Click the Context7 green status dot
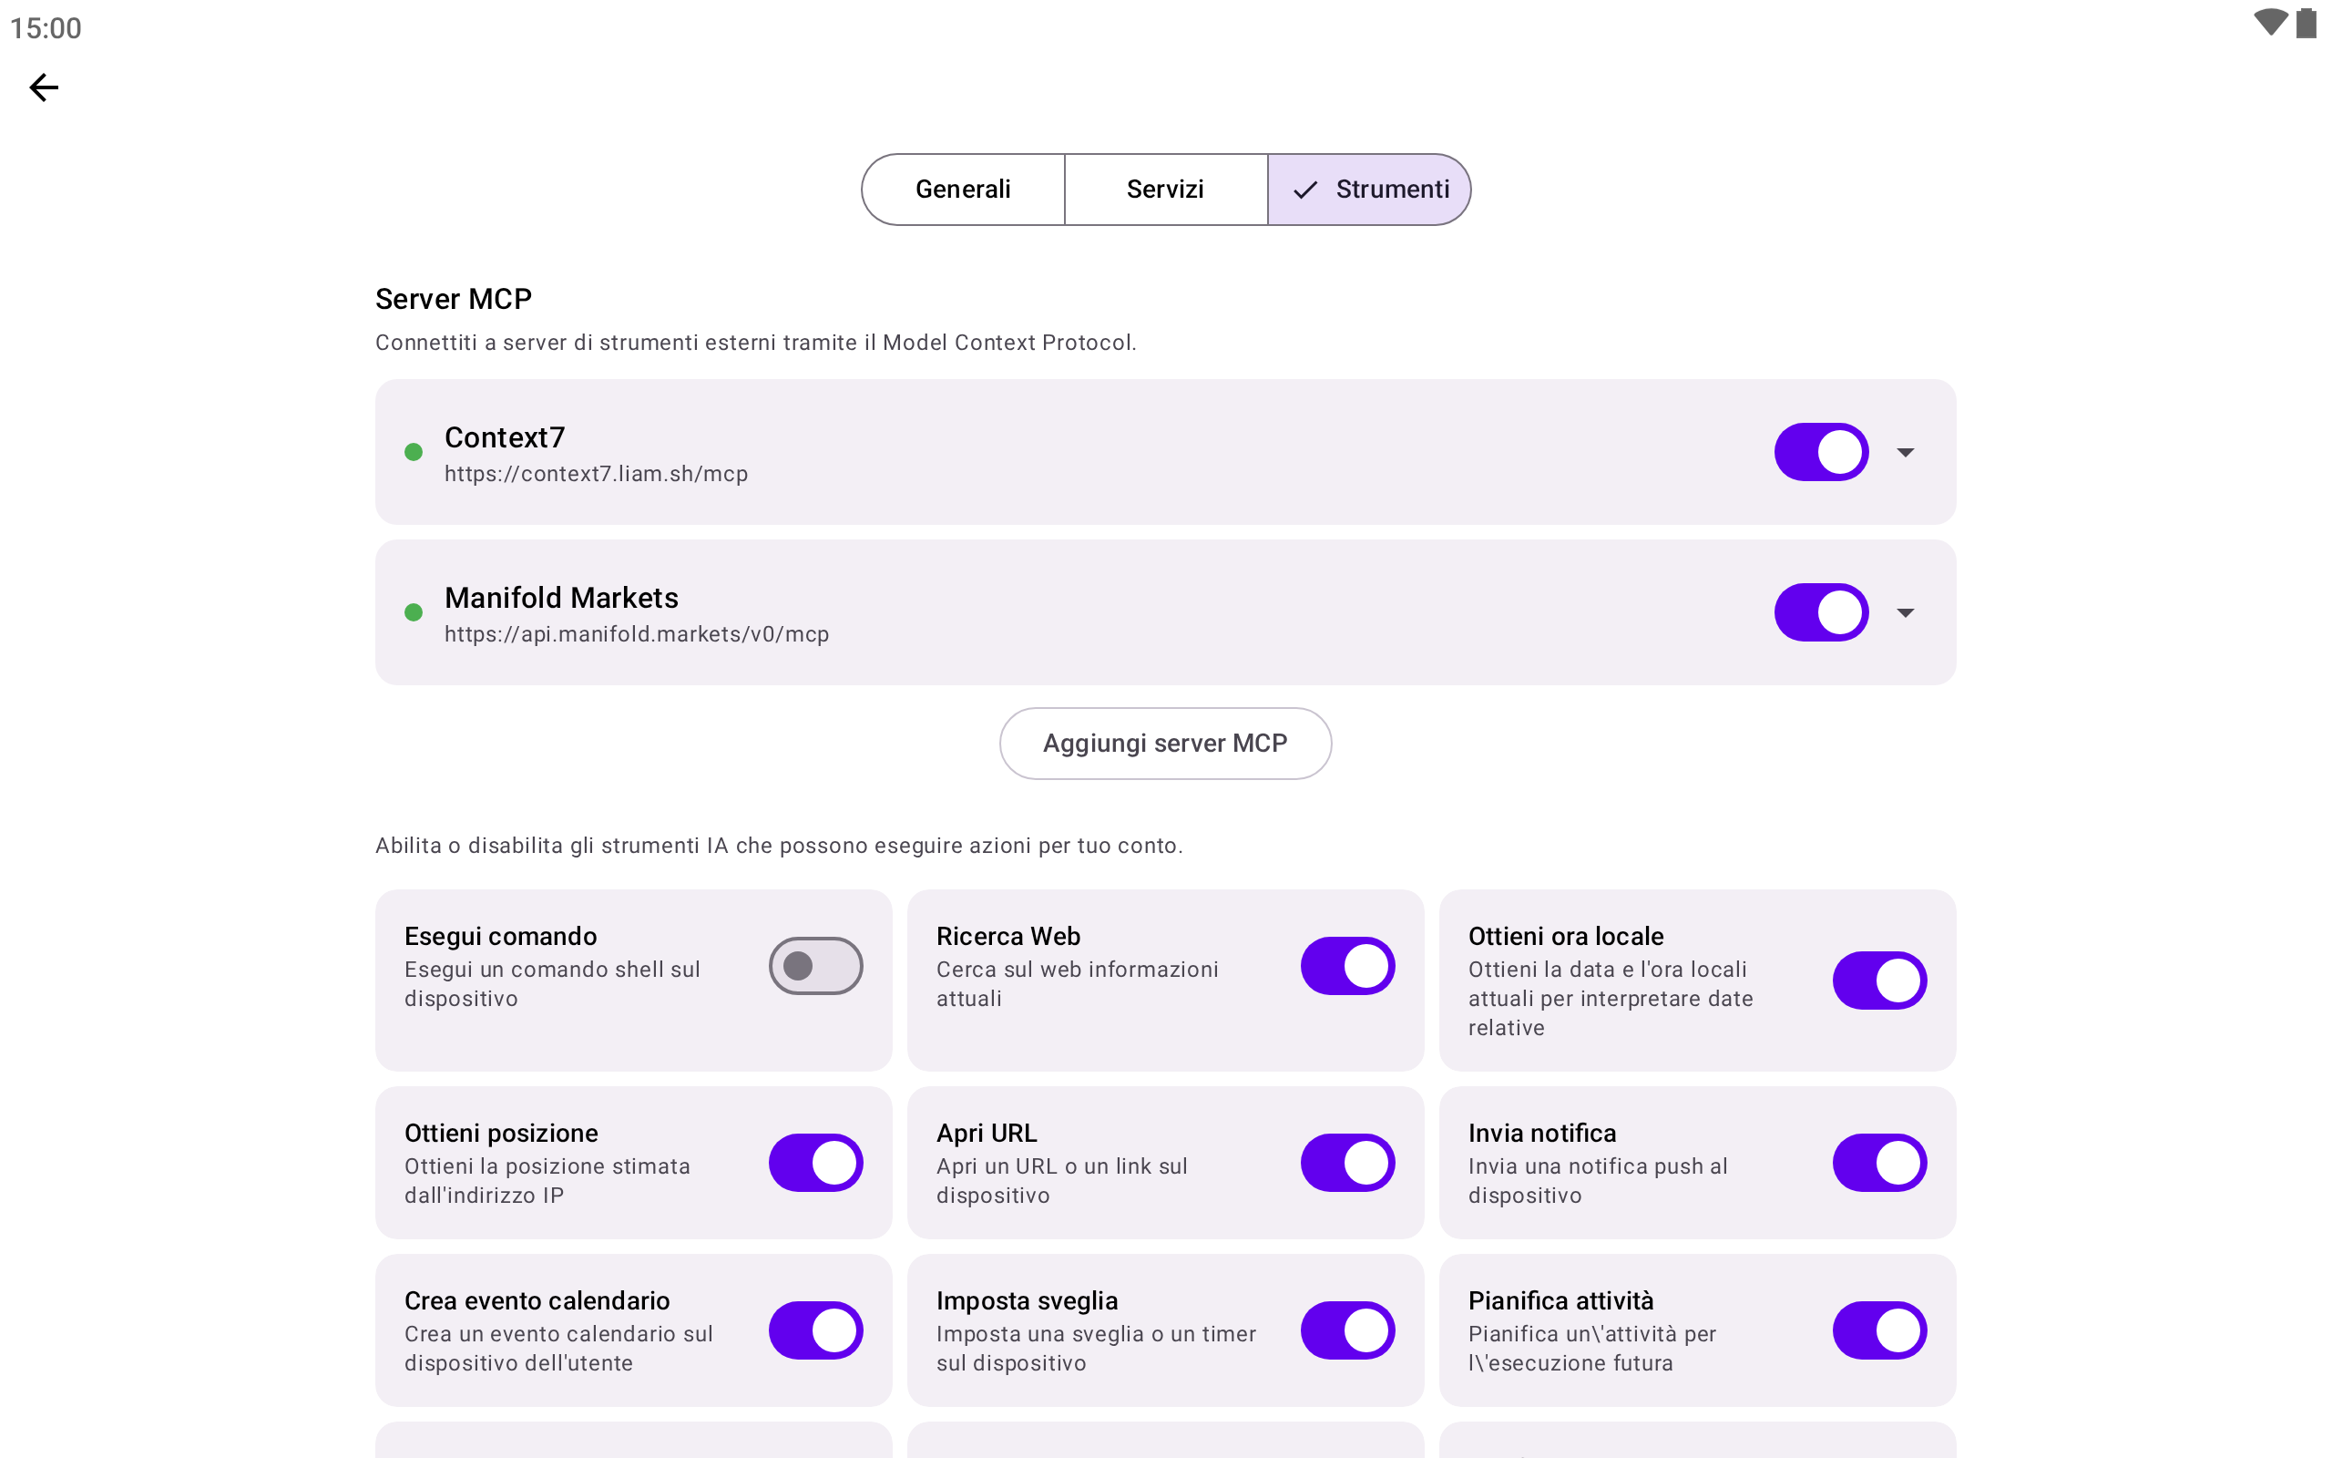This screenshot has width=2332, height=1458. (414, 452)
